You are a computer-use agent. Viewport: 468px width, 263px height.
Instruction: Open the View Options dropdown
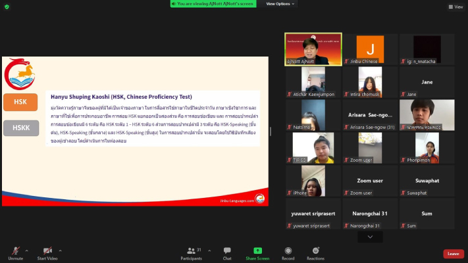coord(280,4)
